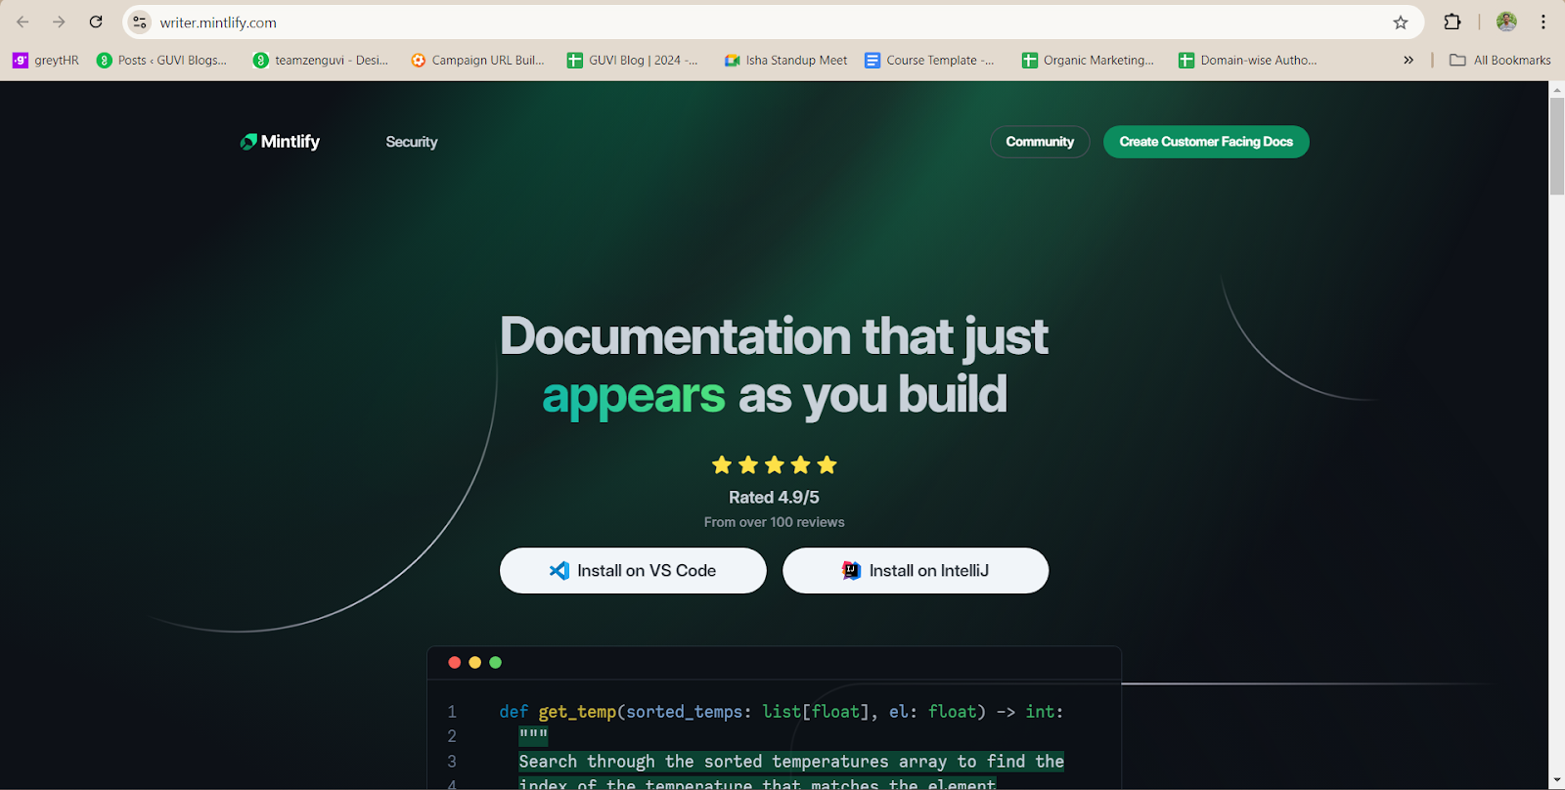Click the Community button
The image size is (1565, 790).
(x=1040, y=142)
